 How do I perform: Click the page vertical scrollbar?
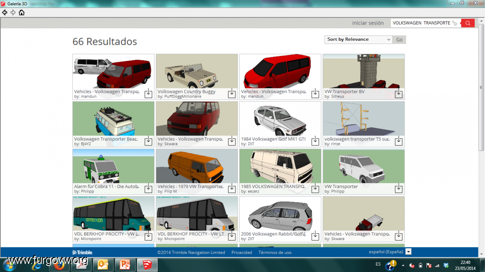[x=481, y=87]
